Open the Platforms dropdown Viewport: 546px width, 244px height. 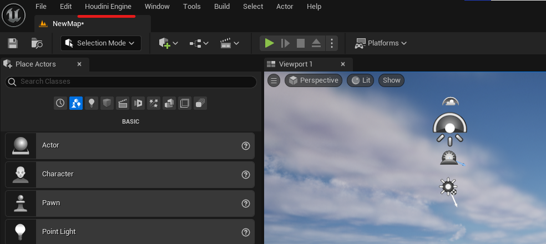click(381, 43)
